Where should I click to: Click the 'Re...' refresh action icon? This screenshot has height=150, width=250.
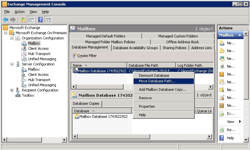(222, 130)
